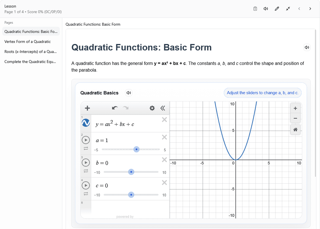Delete the b = 0 slider row
320x229 pixels.
pyautogui.click(x=164, y=160)
